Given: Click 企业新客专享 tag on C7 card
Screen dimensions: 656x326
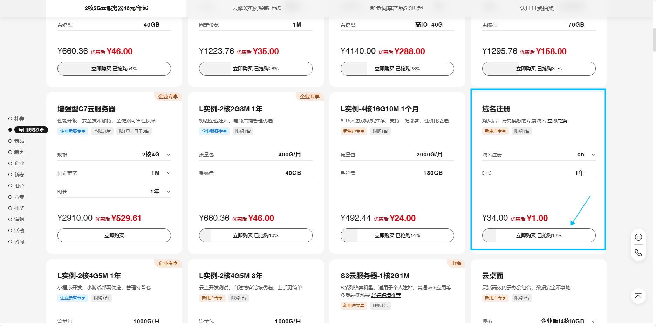Looking at the screenshot, I should coord(73,131).
